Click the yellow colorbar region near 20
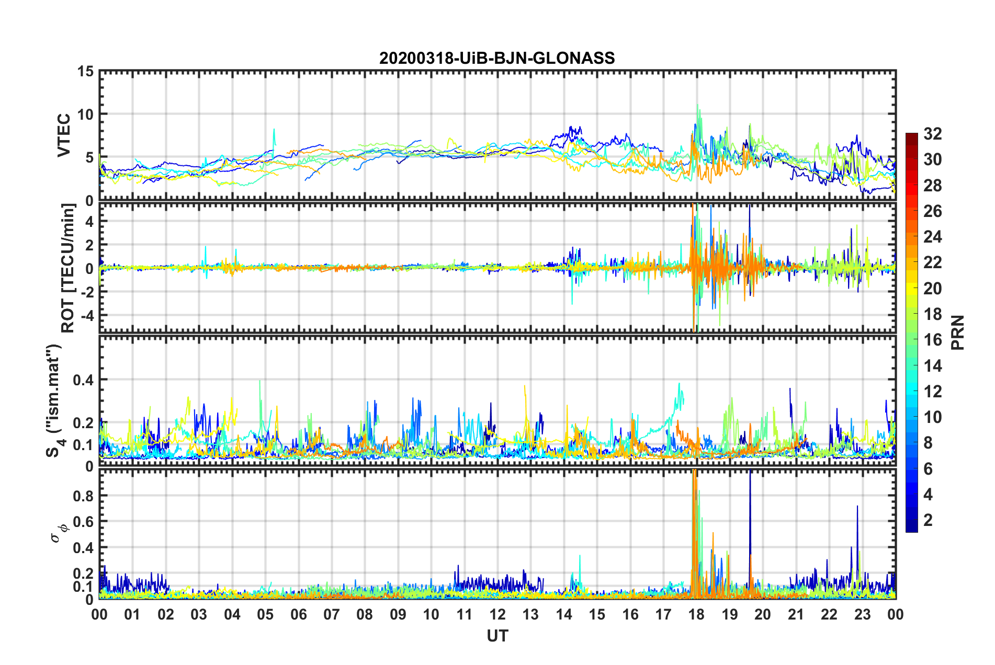The image size is (995, 665). click(x=911, y=289)
